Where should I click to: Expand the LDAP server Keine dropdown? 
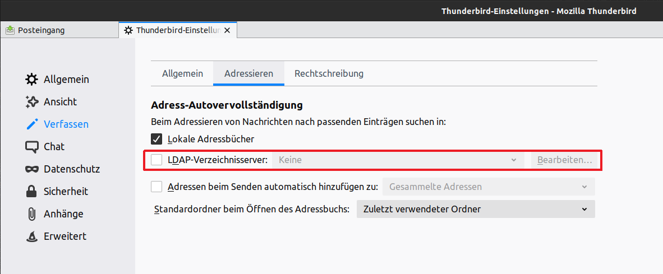tap(398, 160)
